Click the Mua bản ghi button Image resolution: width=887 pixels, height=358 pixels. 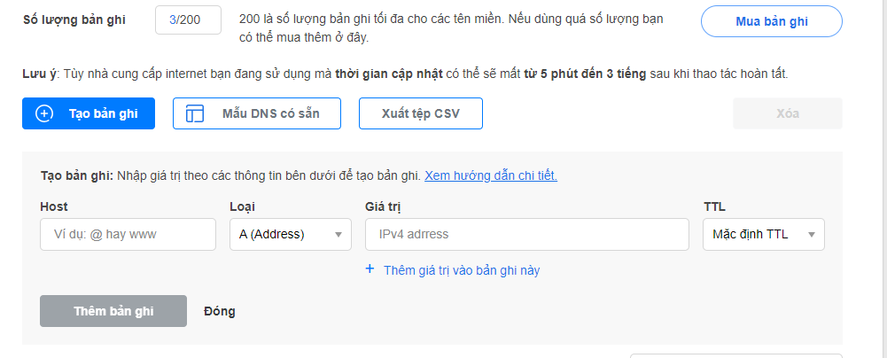click(x=772, y=21)
